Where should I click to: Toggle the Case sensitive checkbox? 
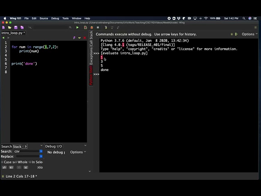click(x=2, y=162)
